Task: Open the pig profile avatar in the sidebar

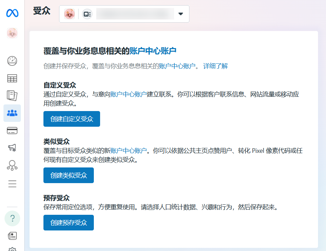Action: [12, 33]
